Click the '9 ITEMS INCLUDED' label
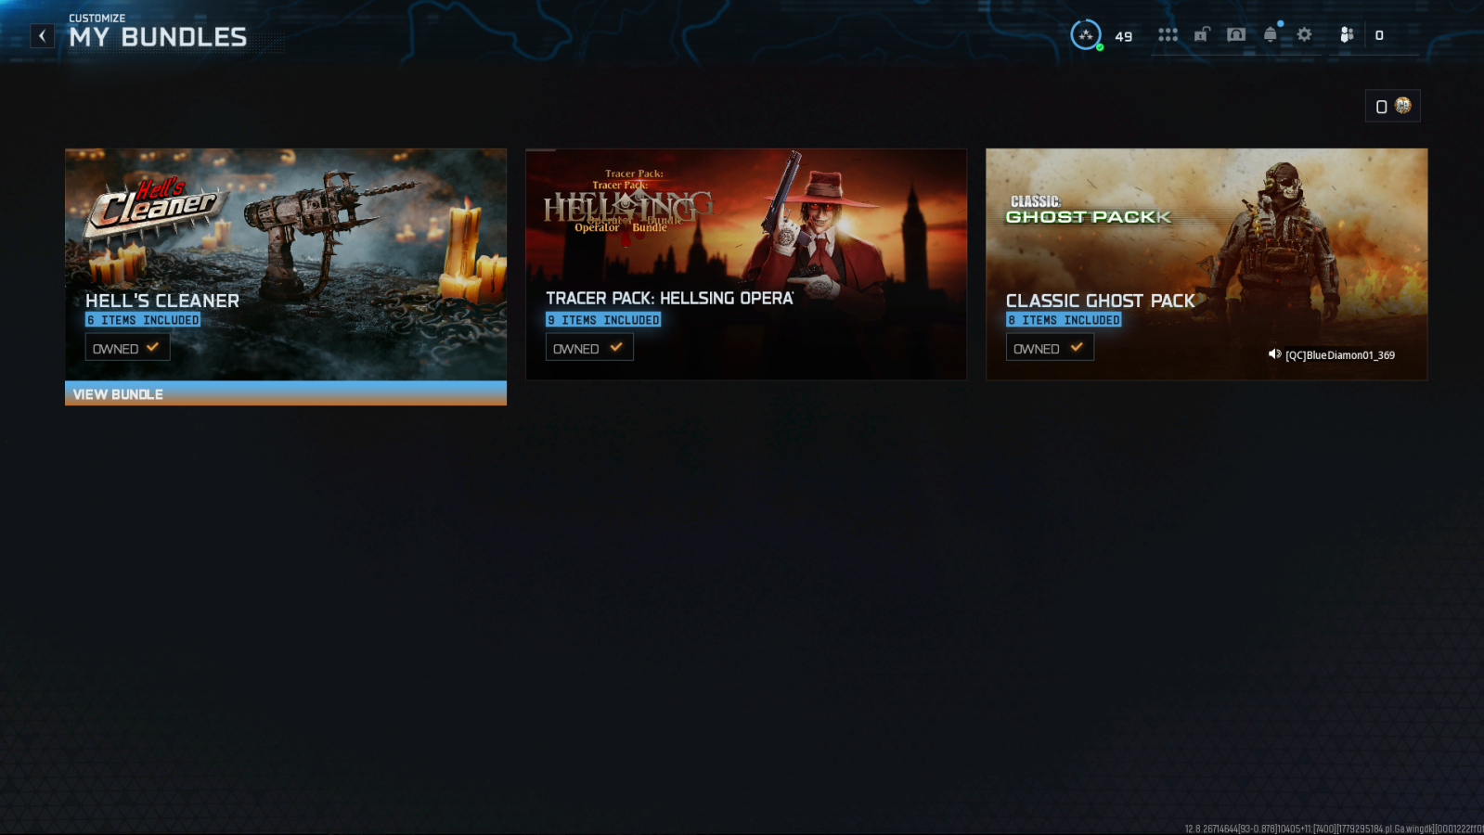1484x835 pixels. [603, 320]
